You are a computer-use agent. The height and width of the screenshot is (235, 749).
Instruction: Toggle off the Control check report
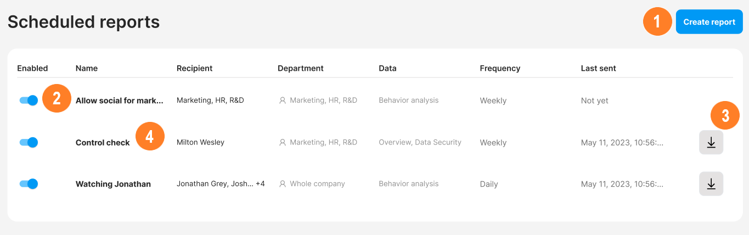[29, 142]
